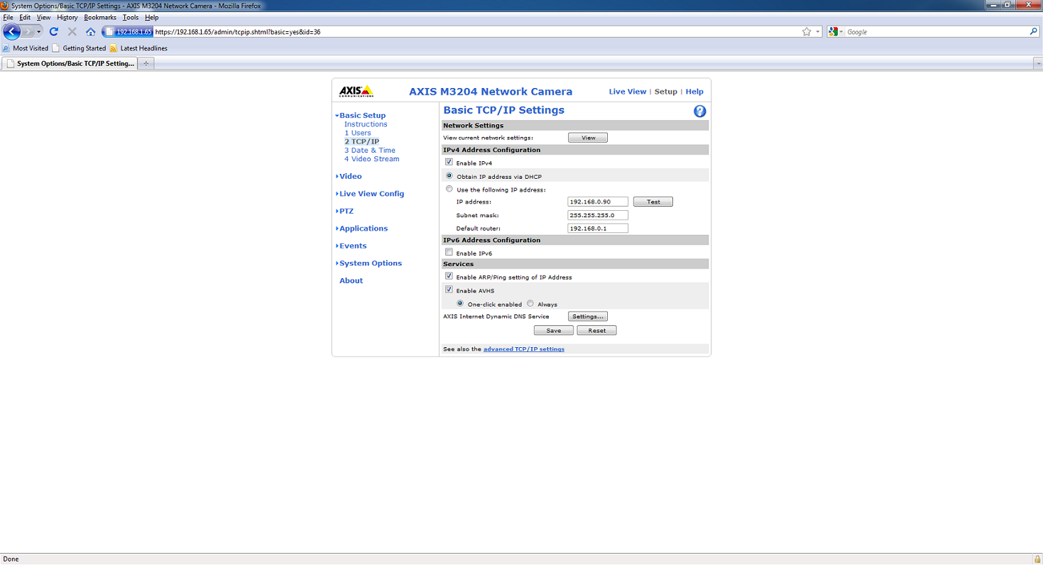Click the Stop loading X icon

72,32
